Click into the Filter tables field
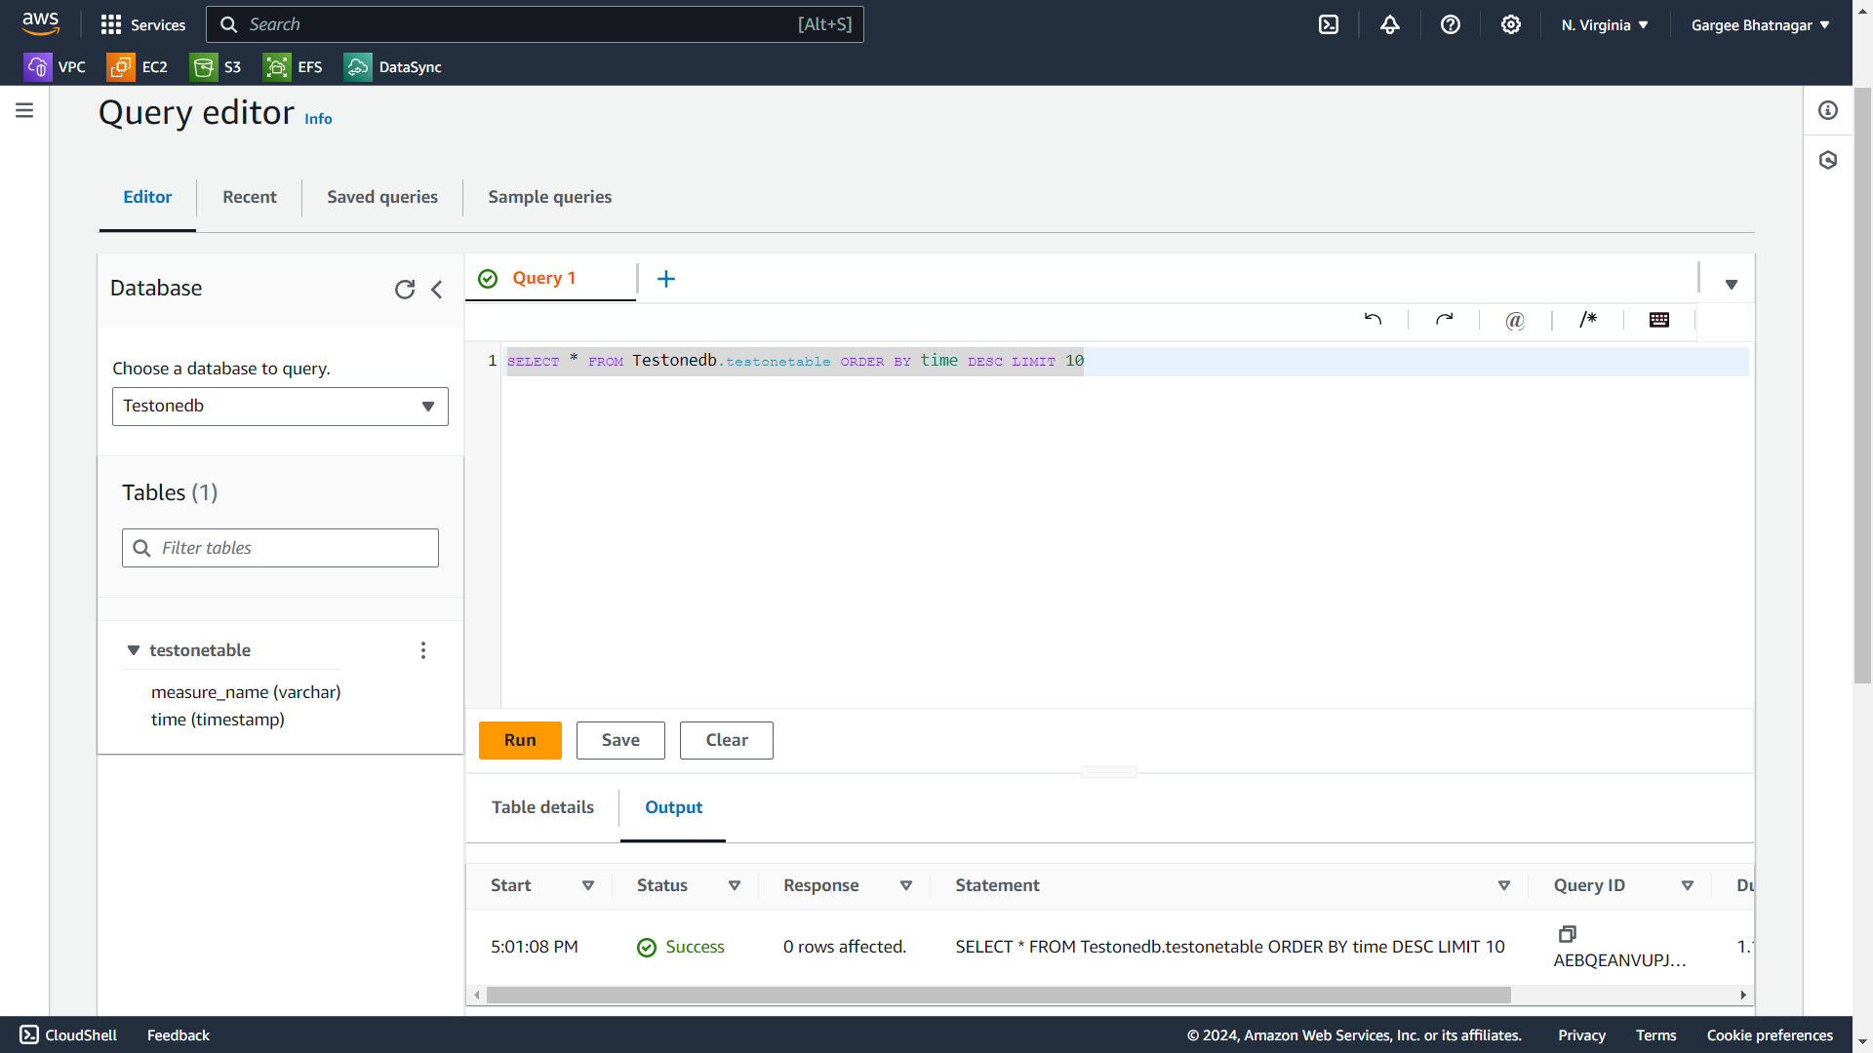This screenshot has width=1873, height=1053. (x=293, y=549)
